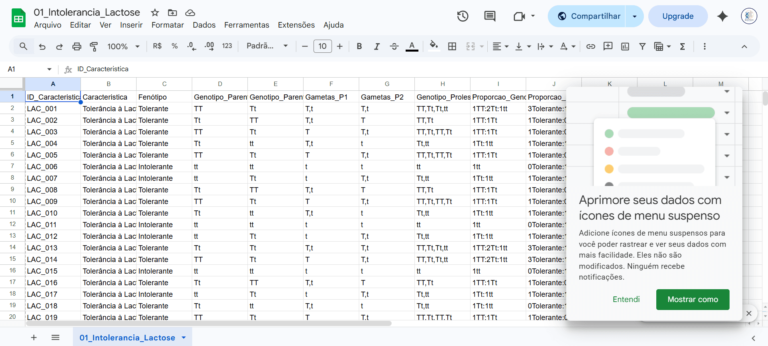Click the paint format roller icon
768x346 pixels.
click(x=94, y=46)
